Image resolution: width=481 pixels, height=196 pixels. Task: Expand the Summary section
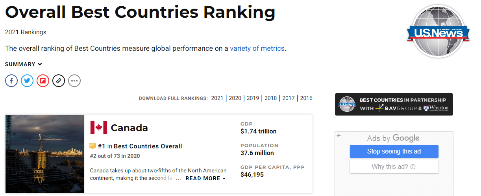24,64
